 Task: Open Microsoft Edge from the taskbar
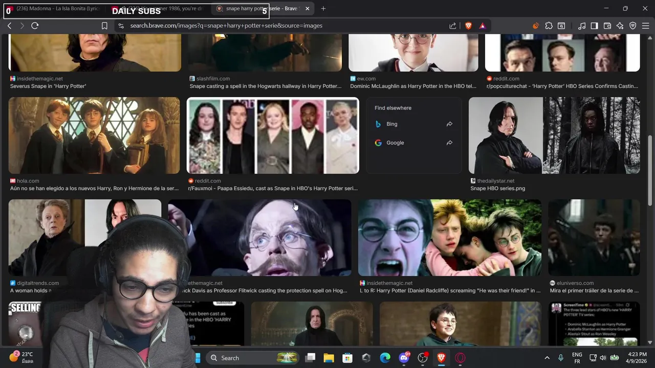tap(385, 358)
